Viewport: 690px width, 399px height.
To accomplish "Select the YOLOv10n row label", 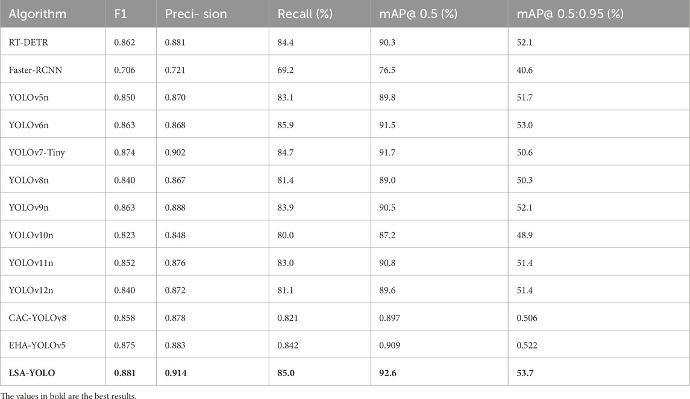I will (x=30, y=235).
